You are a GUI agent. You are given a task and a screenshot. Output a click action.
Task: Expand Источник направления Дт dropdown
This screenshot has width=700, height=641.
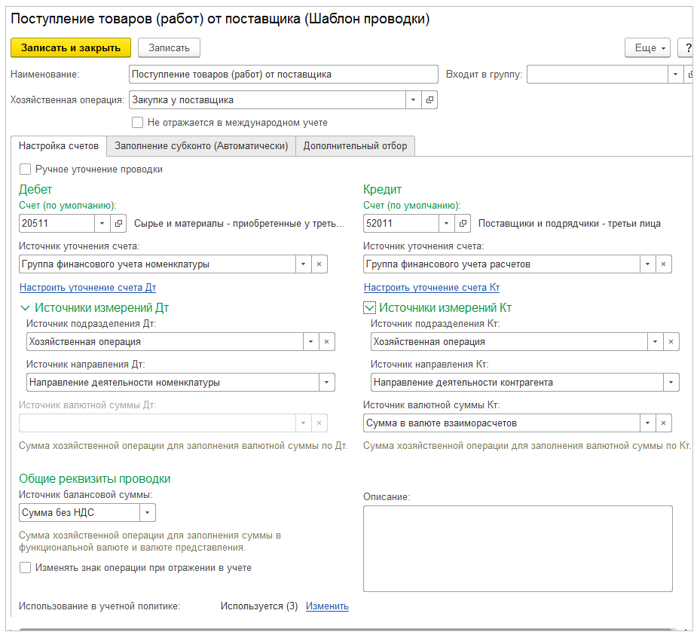[326, 383]
